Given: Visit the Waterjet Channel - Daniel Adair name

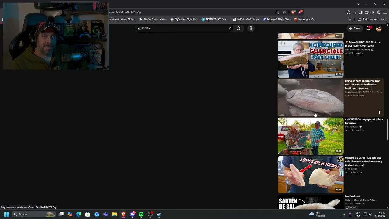Looking at the screenshot, I should point(360,200).
